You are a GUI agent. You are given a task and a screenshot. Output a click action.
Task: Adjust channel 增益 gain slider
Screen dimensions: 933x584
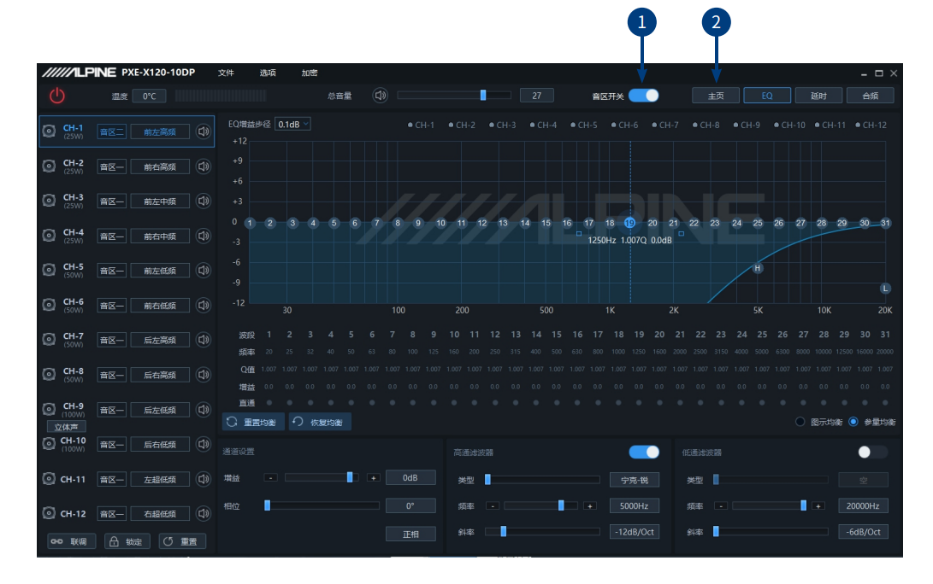pyautogui.click(x=322, y=477)
